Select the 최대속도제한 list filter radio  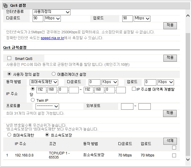9,135
